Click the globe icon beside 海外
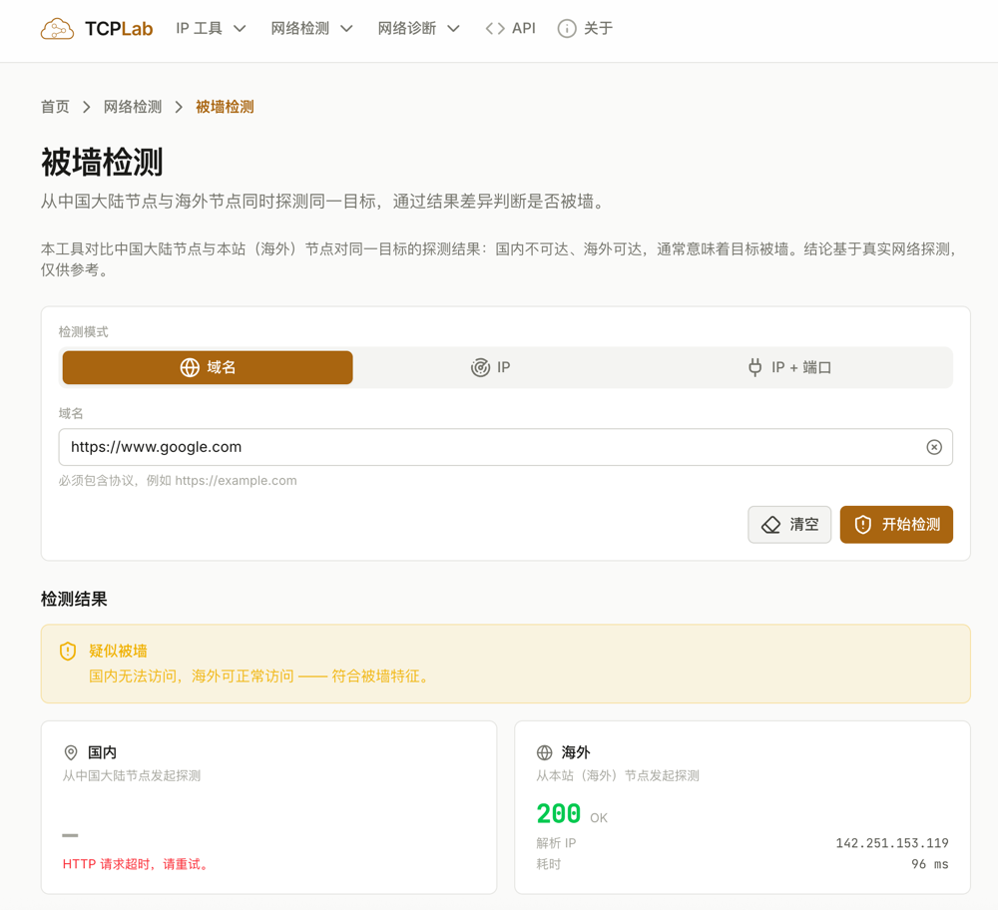The image size is (998, 910). point(544,752)
